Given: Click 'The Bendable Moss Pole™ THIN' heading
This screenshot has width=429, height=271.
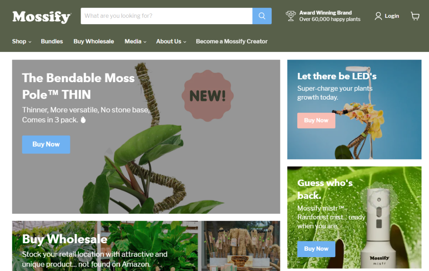Looking at the screenshot, I should 78,86.
